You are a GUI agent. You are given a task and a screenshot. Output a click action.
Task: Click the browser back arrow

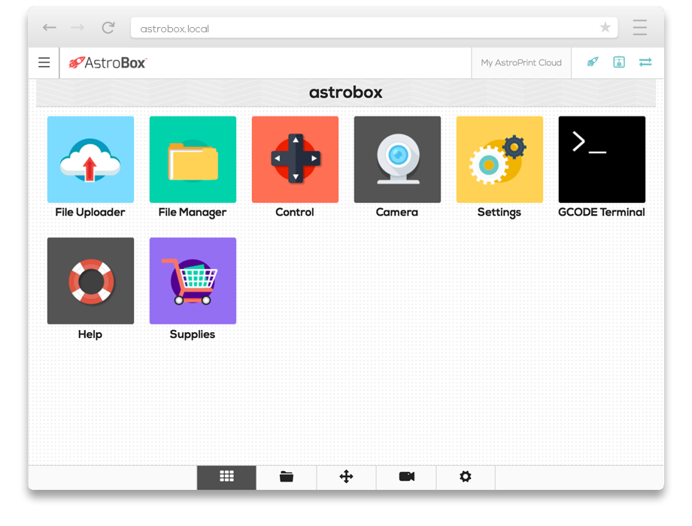(x=50, y=28)
